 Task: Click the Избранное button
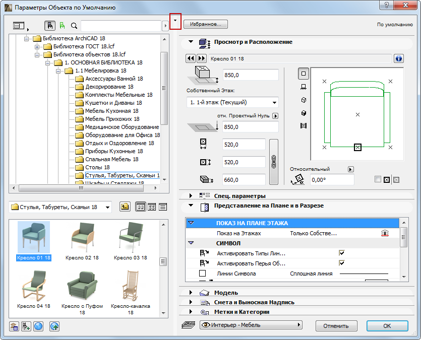click(x=206, y=24)
